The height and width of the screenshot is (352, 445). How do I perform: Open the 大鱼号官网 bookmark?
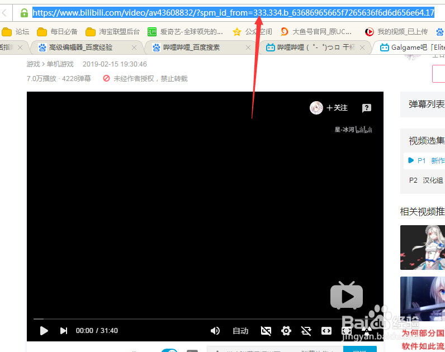tap(316, 32)
